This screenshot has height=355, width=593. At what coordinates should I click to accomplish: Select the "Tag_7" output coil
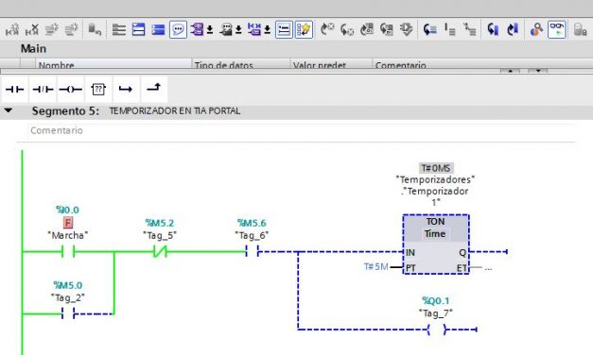436,330
